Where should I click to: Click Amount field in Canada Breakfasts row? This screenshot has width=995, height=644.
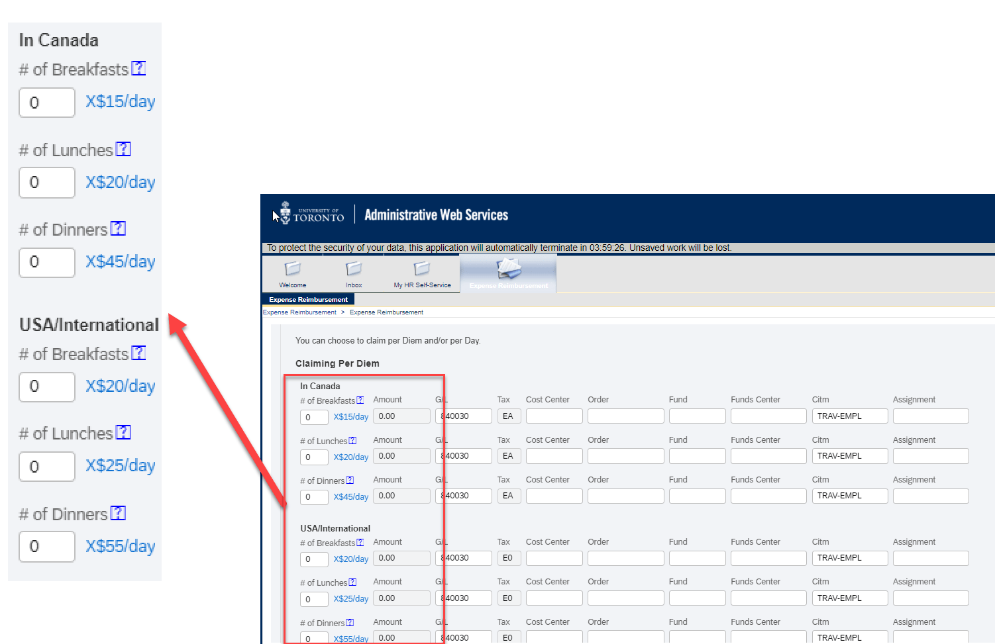[x=402, y=416]
